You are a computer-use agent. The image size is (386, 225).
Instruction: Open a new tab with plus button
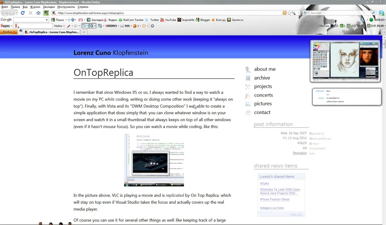(x=84, y=32)
